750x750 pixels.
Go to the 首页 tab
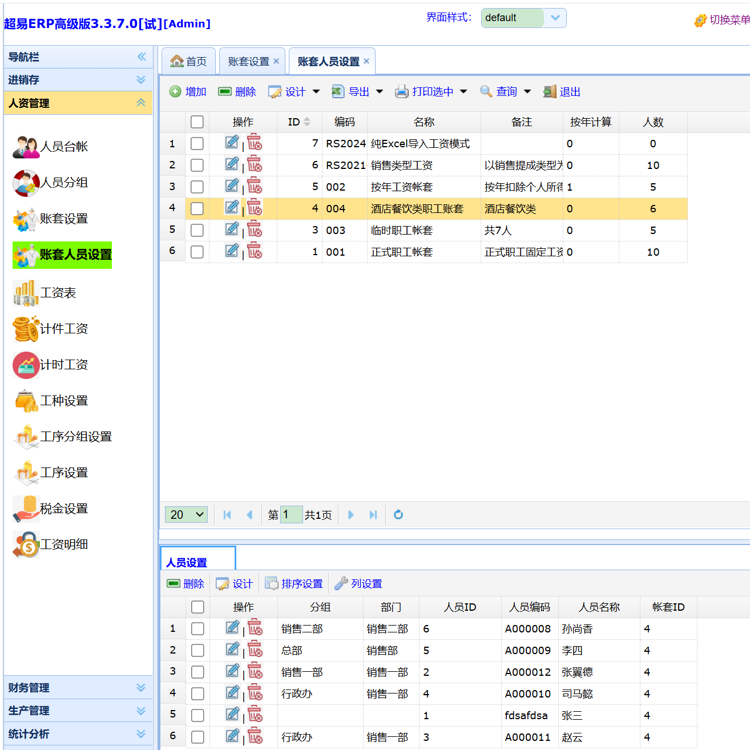click(189, 61)
